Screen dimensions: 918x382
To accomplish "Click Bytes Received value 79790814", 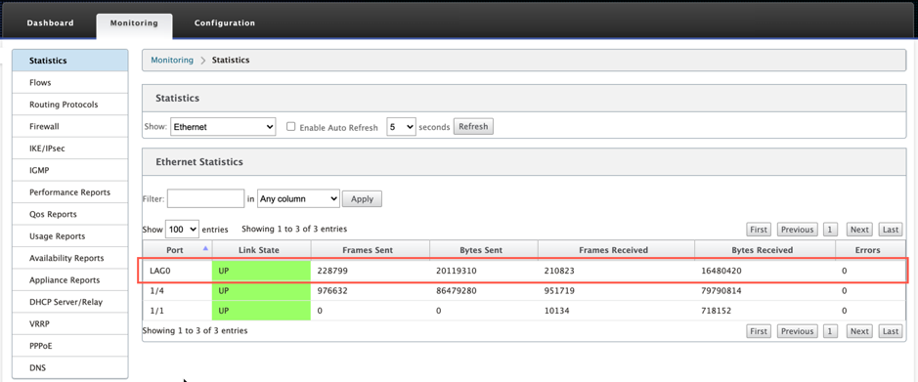I will 722,291.
